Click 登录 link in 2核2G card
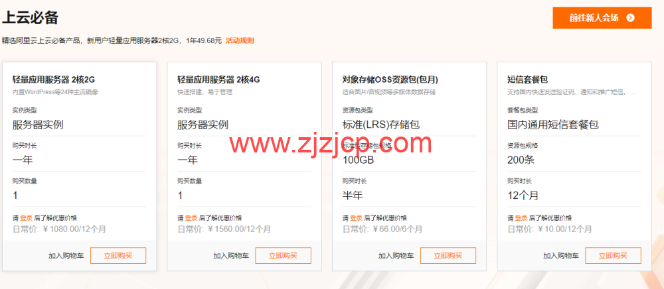The height and width of the screenshot is (289, 664). 27,218
